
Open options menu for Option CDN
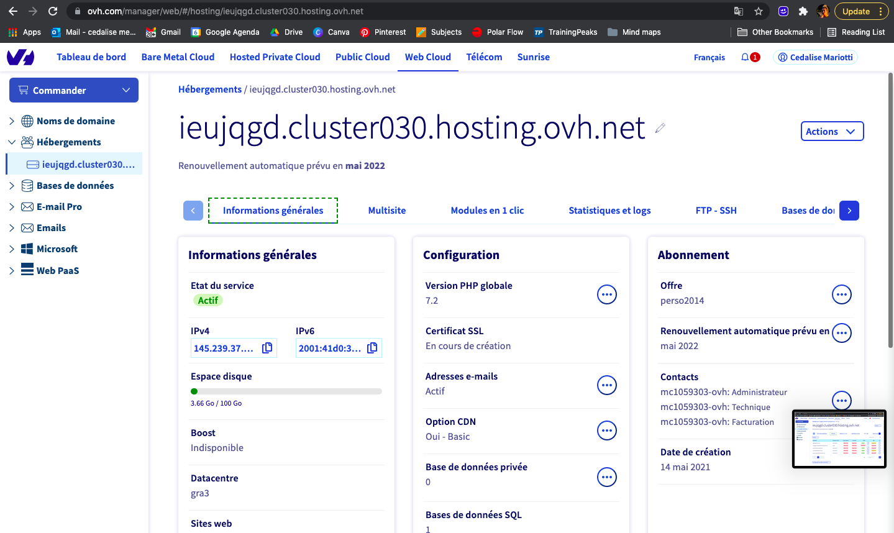coord(606,430)
